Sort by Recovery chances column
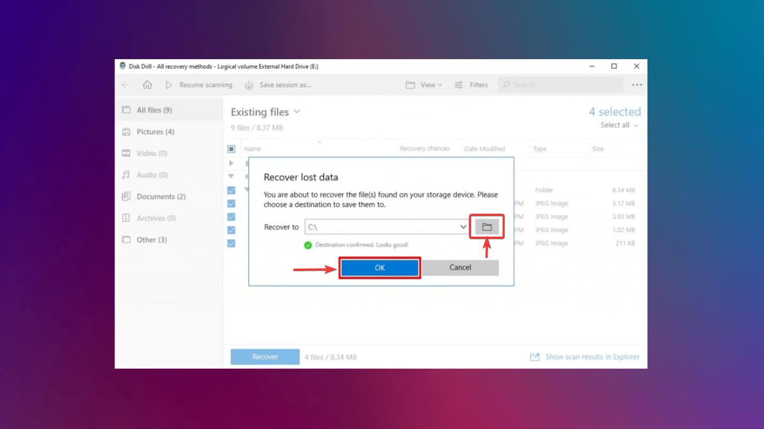Viewport: 764px width, 429px height. click(425, 149)
